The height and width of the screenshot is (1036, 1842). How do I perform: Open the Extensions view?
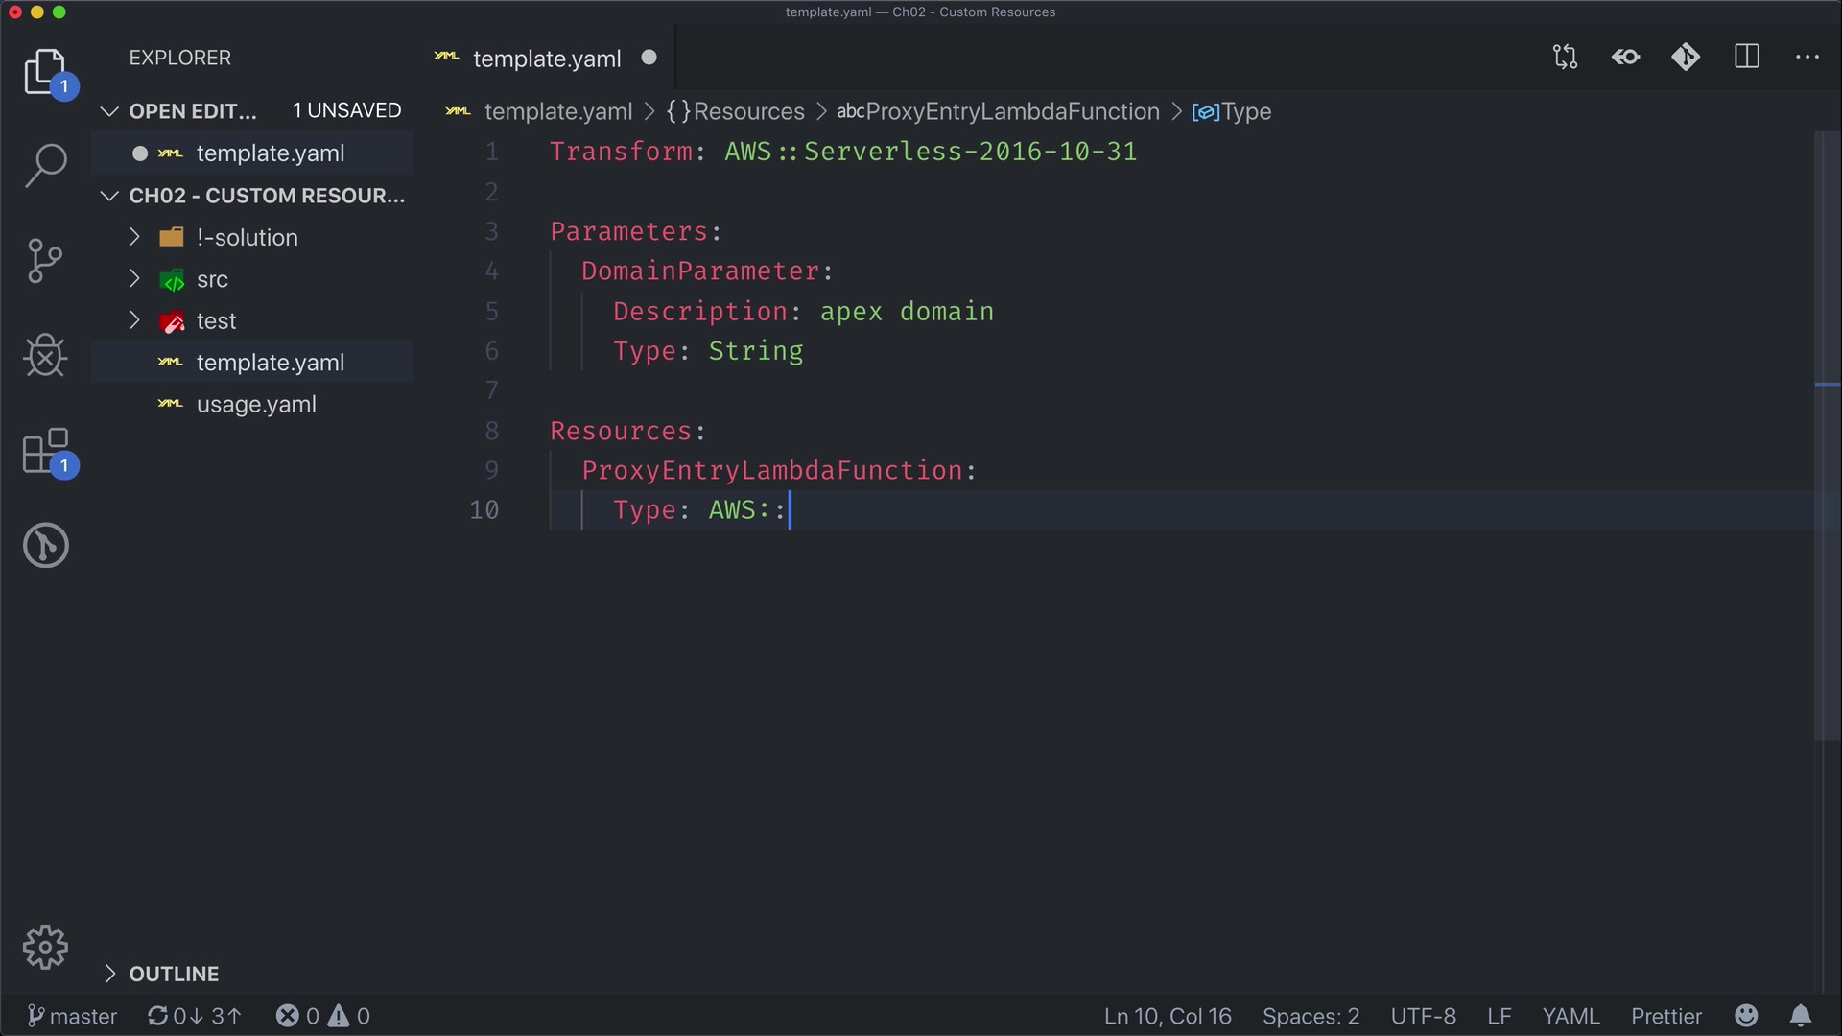tap(45, 451)
